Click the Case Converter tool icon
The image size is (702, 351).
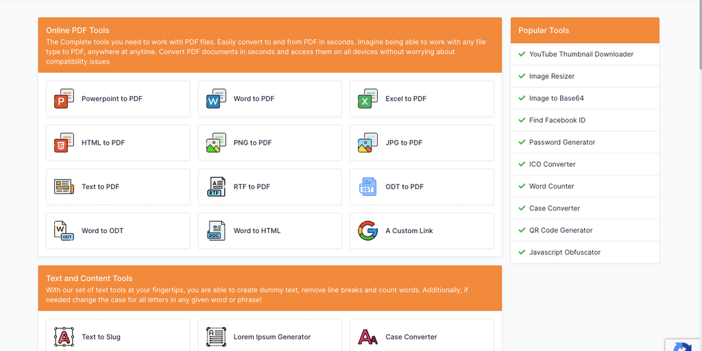click(367, 337)
